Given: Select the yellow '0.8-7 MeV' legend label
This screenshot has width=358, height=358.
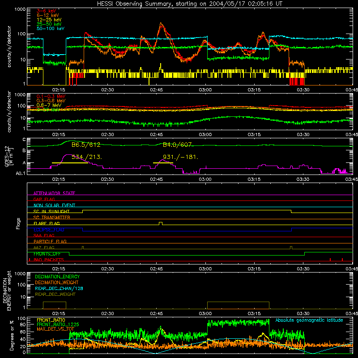Looking at the screenshot, I should pos(49,105).
